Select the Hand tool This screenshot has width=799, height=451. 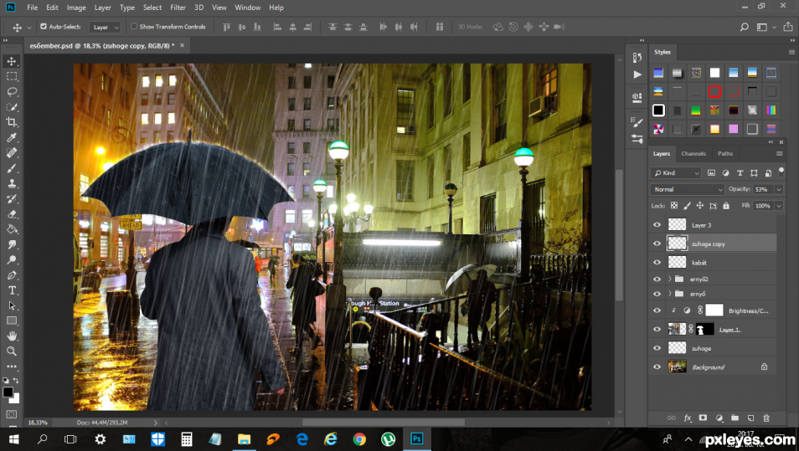point(12,336)
